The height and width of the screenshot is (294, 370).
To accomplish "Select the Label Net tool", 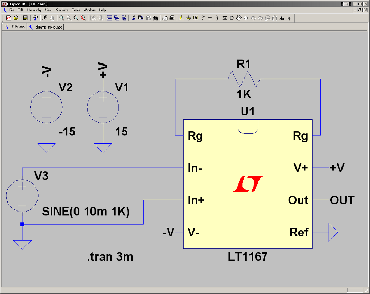I will tap(196, 18).
